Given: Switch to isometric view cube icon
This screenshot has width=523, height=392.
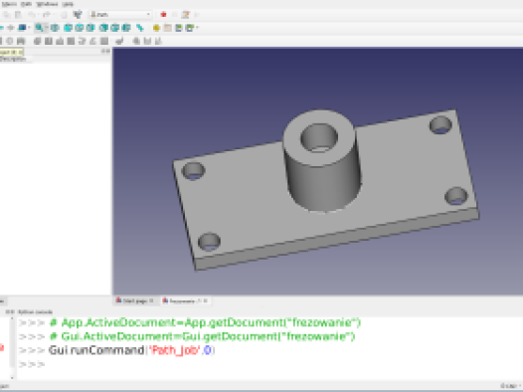Looking at the screenshot, I should 55,28.
